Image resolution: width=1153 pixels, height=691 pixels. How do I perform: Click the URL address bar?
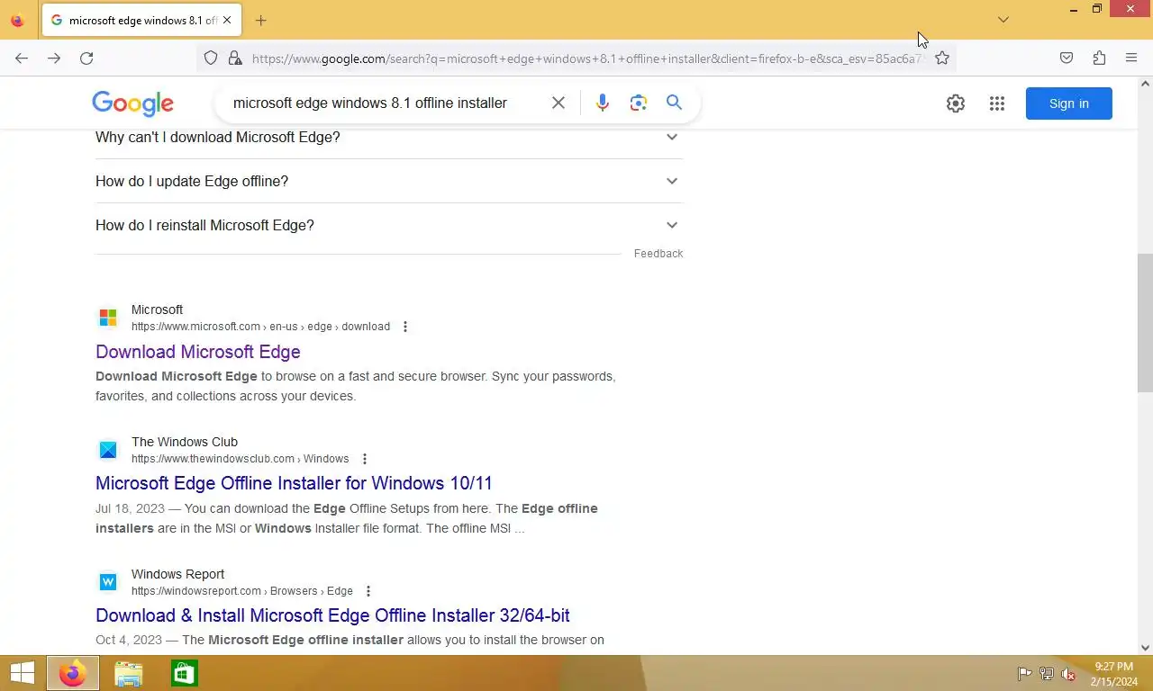tap(586, 58)
